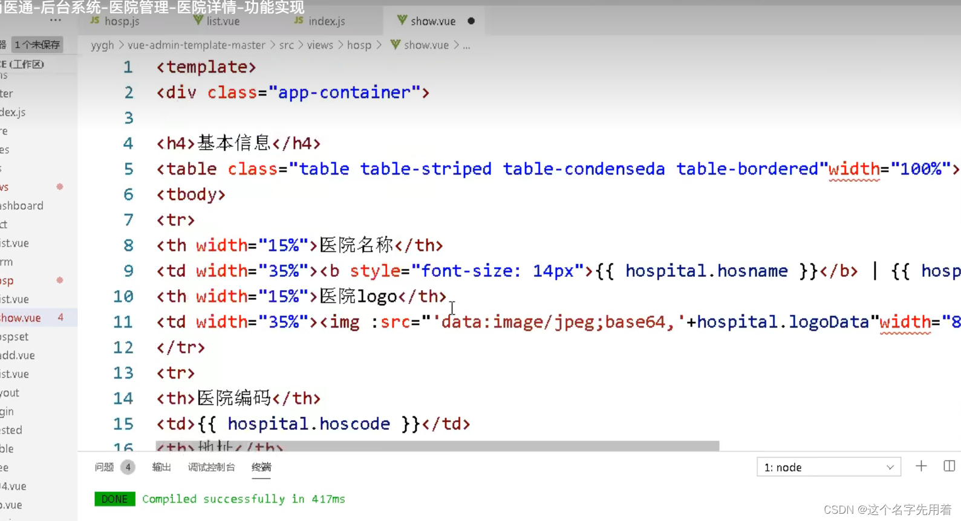The height and width of the screenshot is (521, 961).
Task: Click the Vue icon in the breadcrumb
Action: click(x=395, y=45)
